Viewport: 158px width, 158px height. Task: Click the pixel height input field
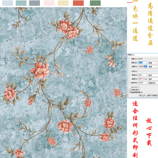pyautogui.click(x=143, y=67)
